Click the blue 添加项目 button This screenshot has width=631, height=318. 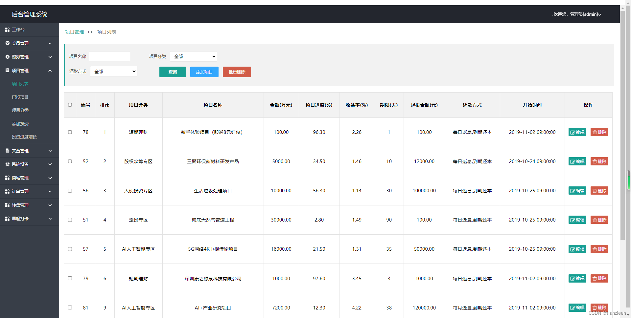[x=204, y=72]
